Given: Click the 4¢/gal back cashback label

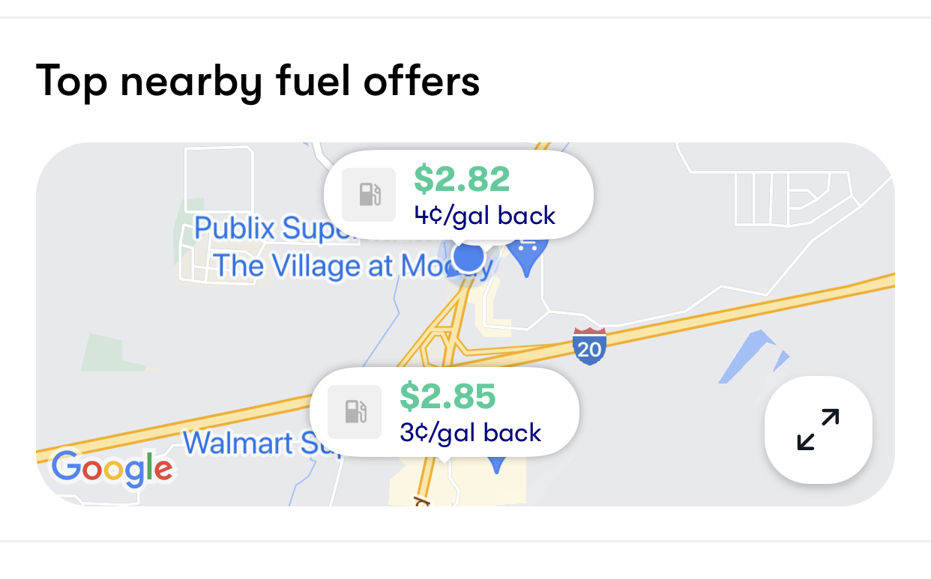Looking at the screenshot, I should click(483, 216).
